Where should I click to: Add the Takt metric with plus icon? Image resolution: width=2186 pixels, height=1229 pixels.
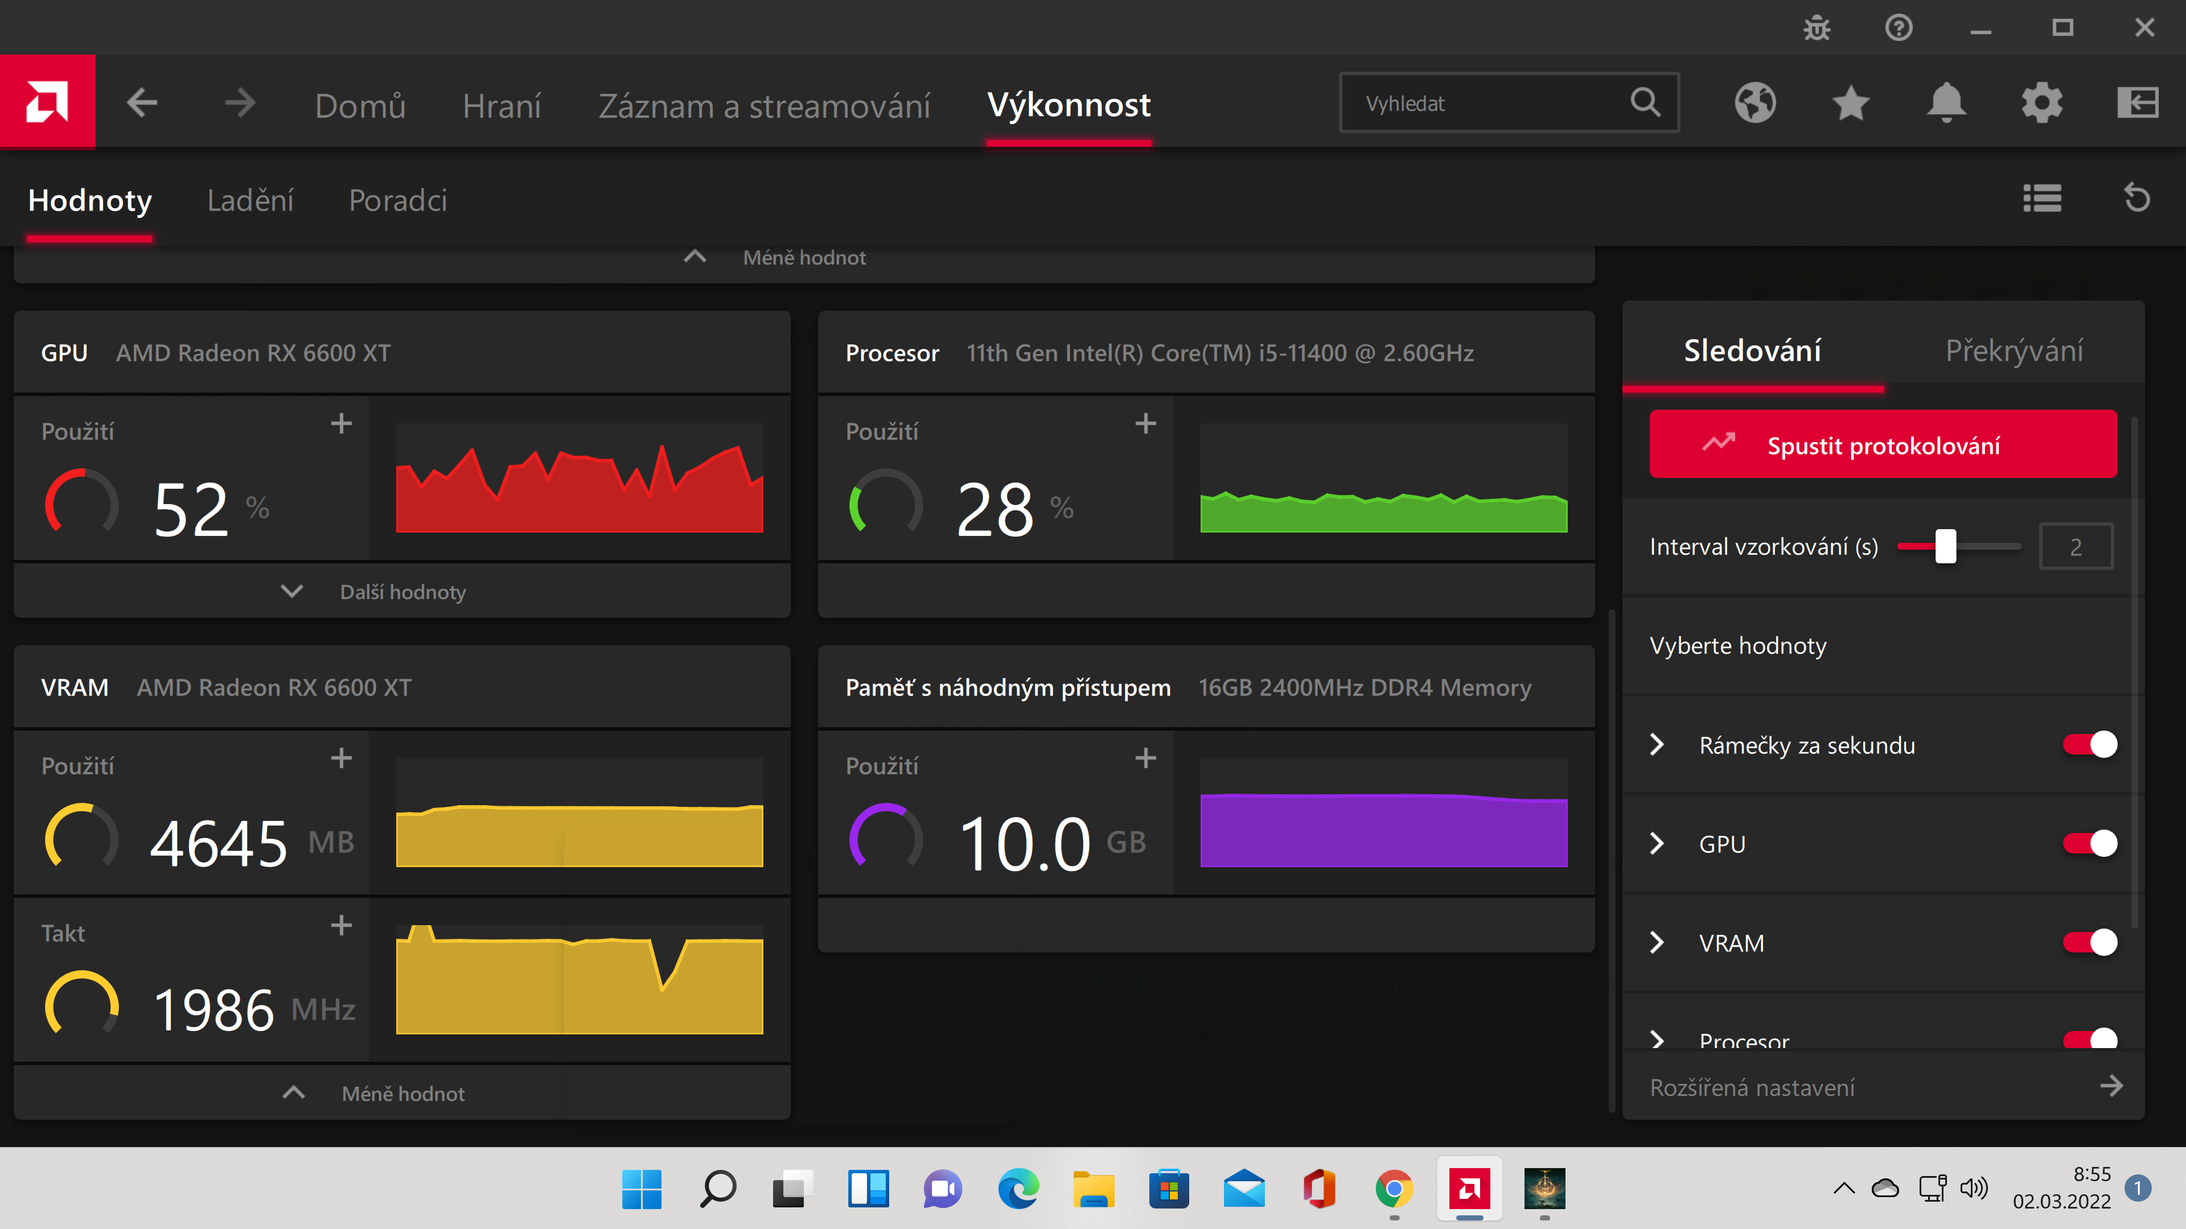point(341,925)
